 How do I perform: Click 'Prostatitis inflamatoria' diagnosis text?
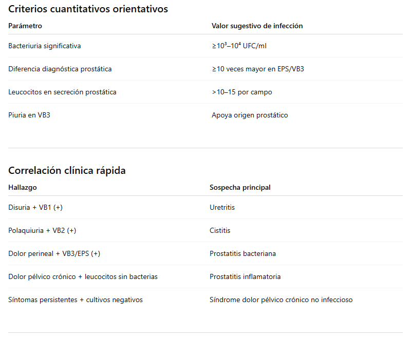(245, 276)
